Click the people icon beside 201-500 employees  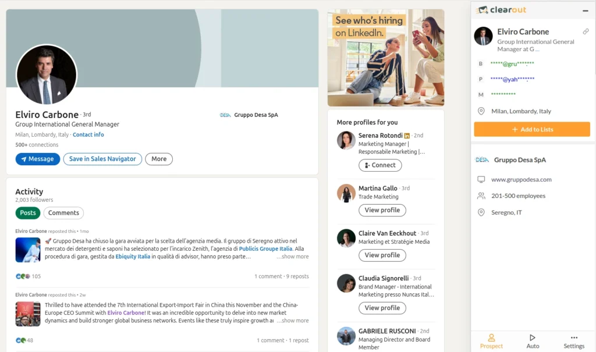tap(481, 195)
